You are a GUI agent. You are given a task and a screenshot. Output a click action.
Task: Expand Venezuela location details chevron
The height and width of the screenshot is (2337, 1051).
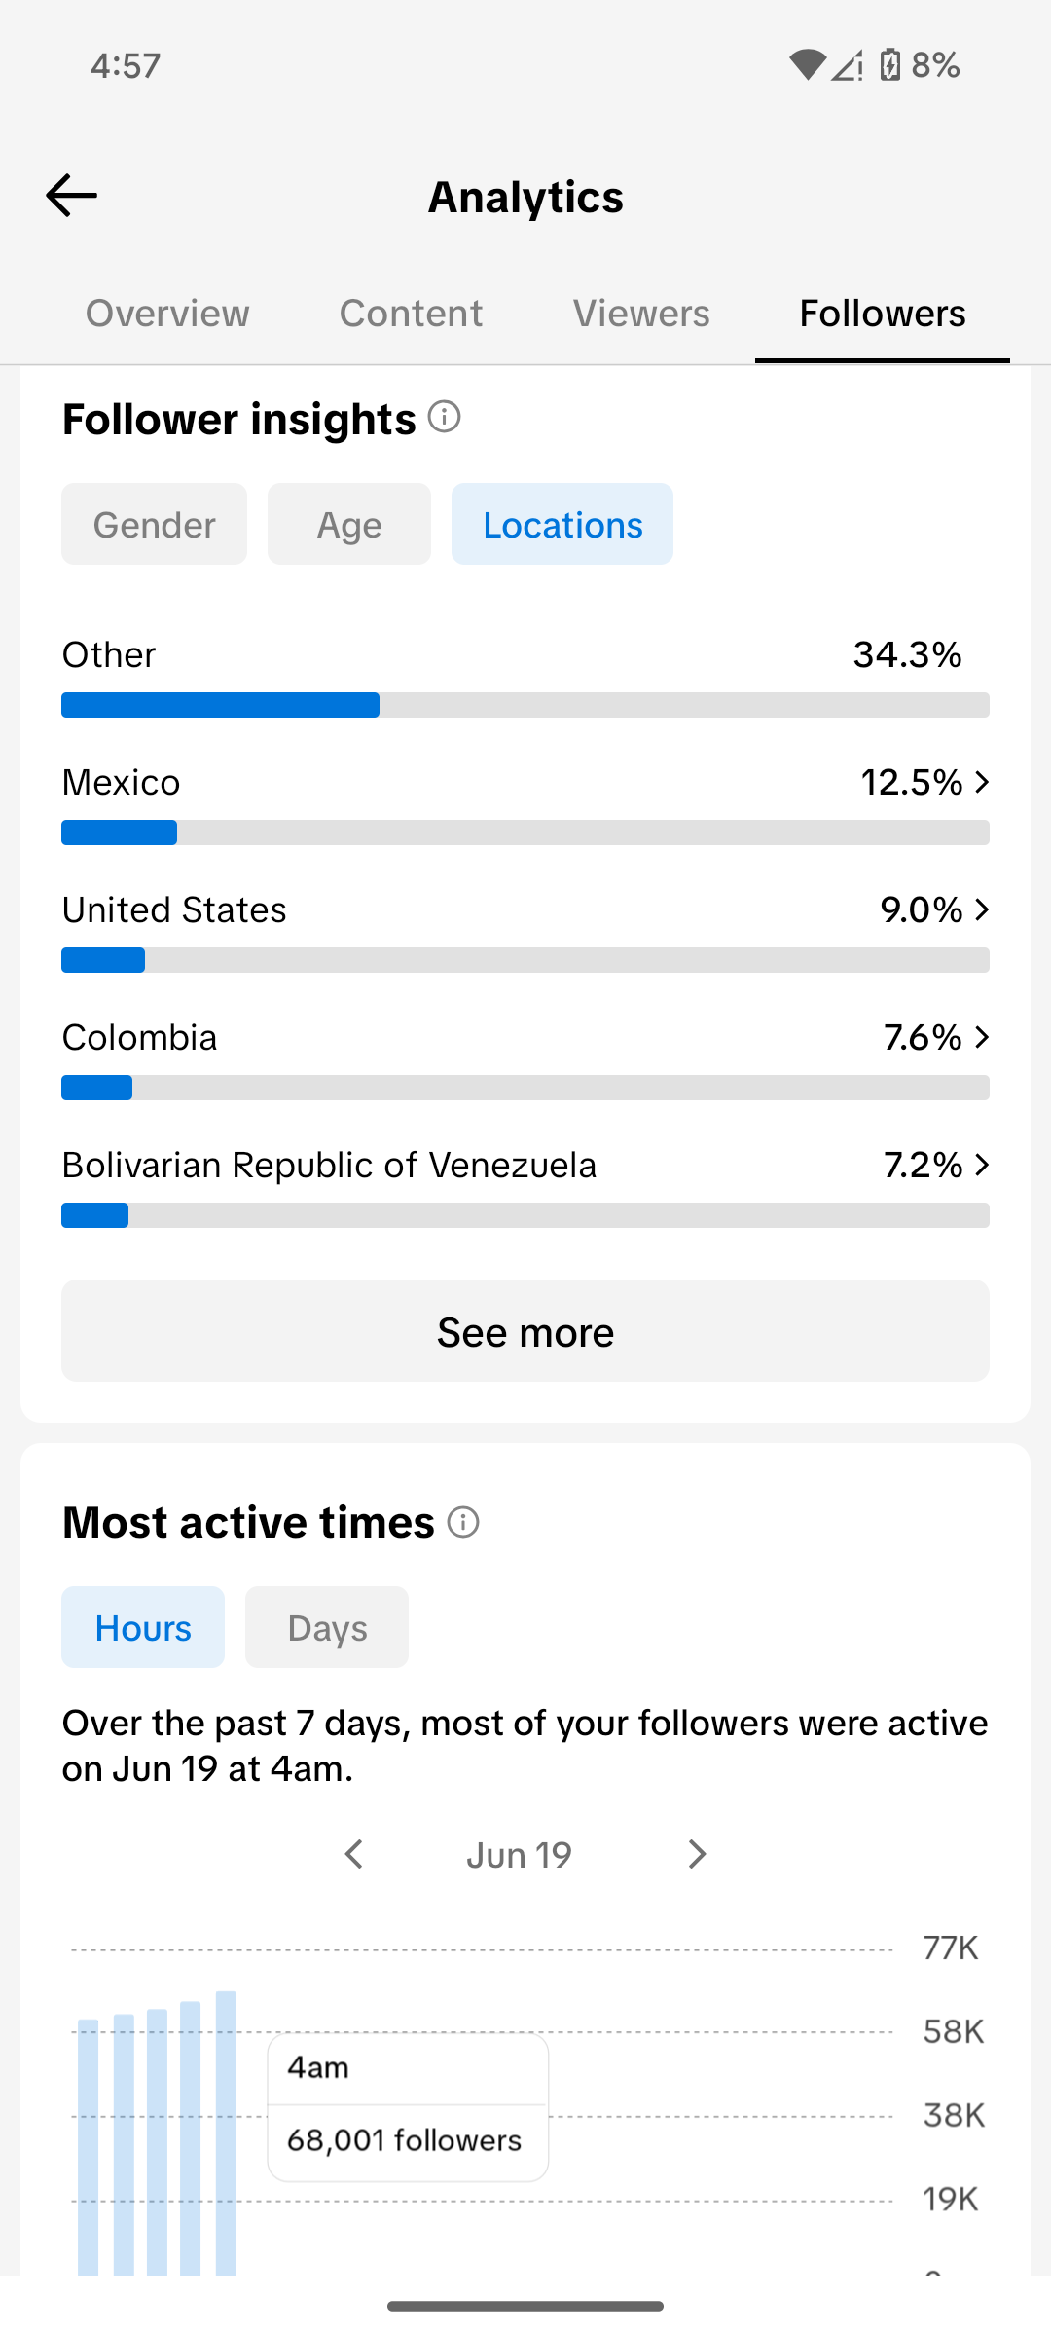982,1165
